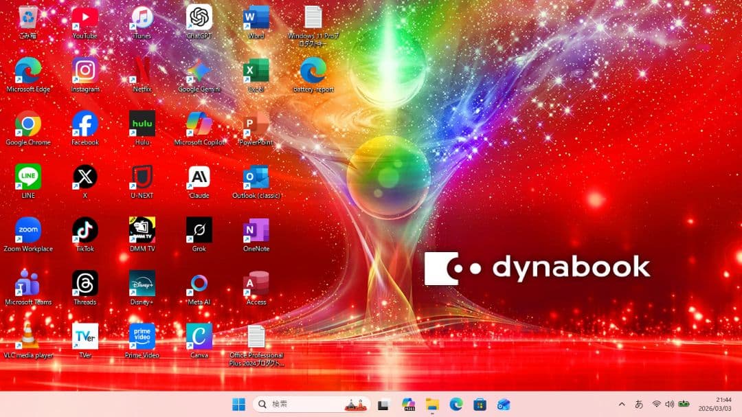742x417 pixels.
Task: Launch Edge from the taskbar
Action: 456,404
